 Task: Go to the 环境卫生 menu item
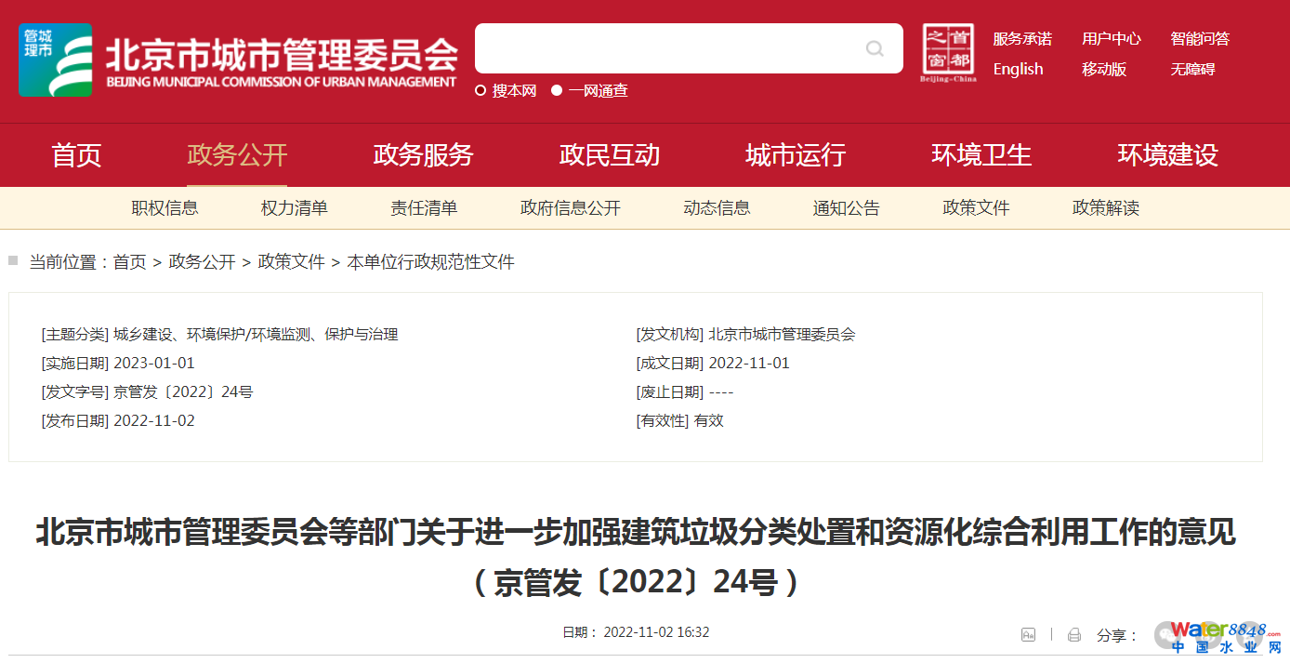click(981, 154)
